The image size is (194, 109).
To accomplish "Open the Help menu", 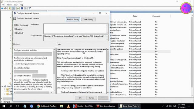I will 22,5.
